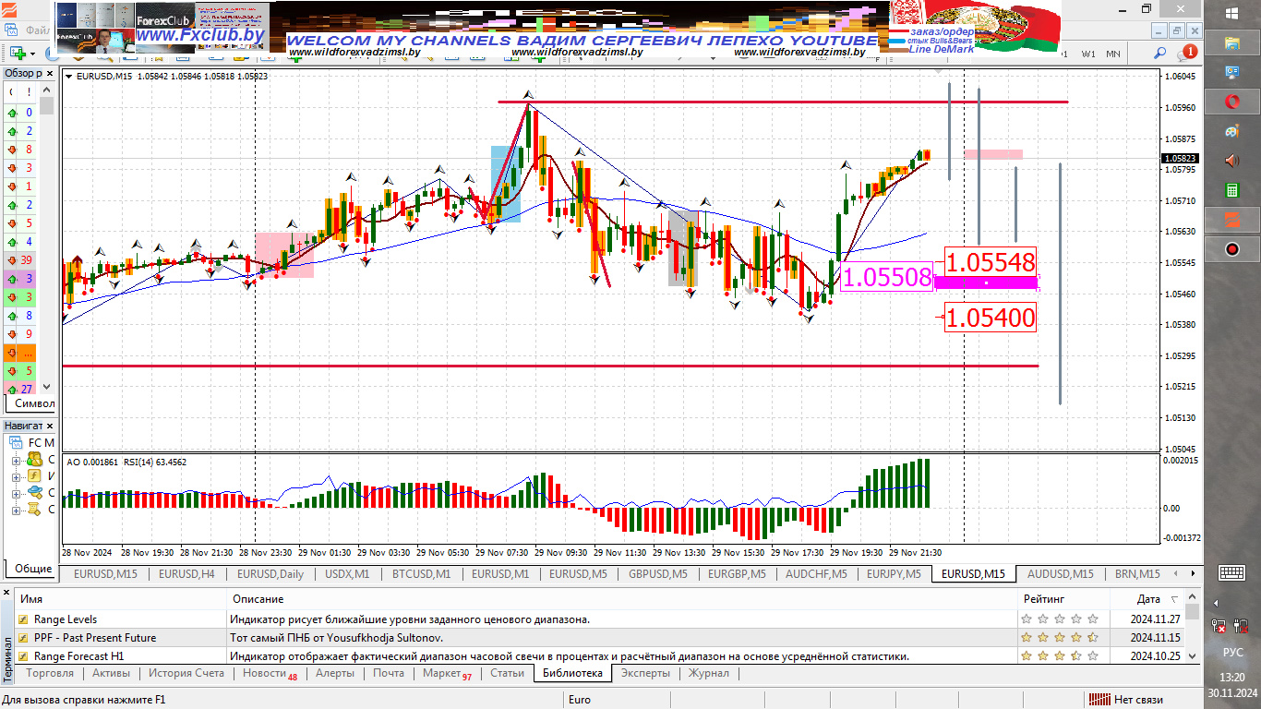Image resolution: width=1261 pixels, height=709 pixels.
Task: Open Calculator from the Windows taskbar
Action: 1231,190
